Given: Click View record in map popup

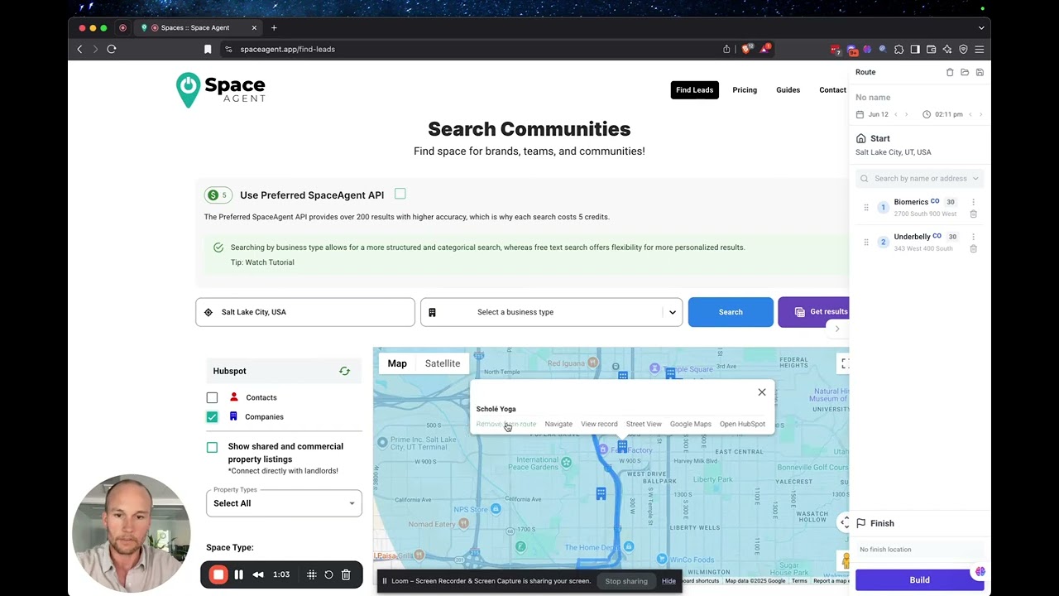Looking at the screenshot, I should [x=599, y=424].
